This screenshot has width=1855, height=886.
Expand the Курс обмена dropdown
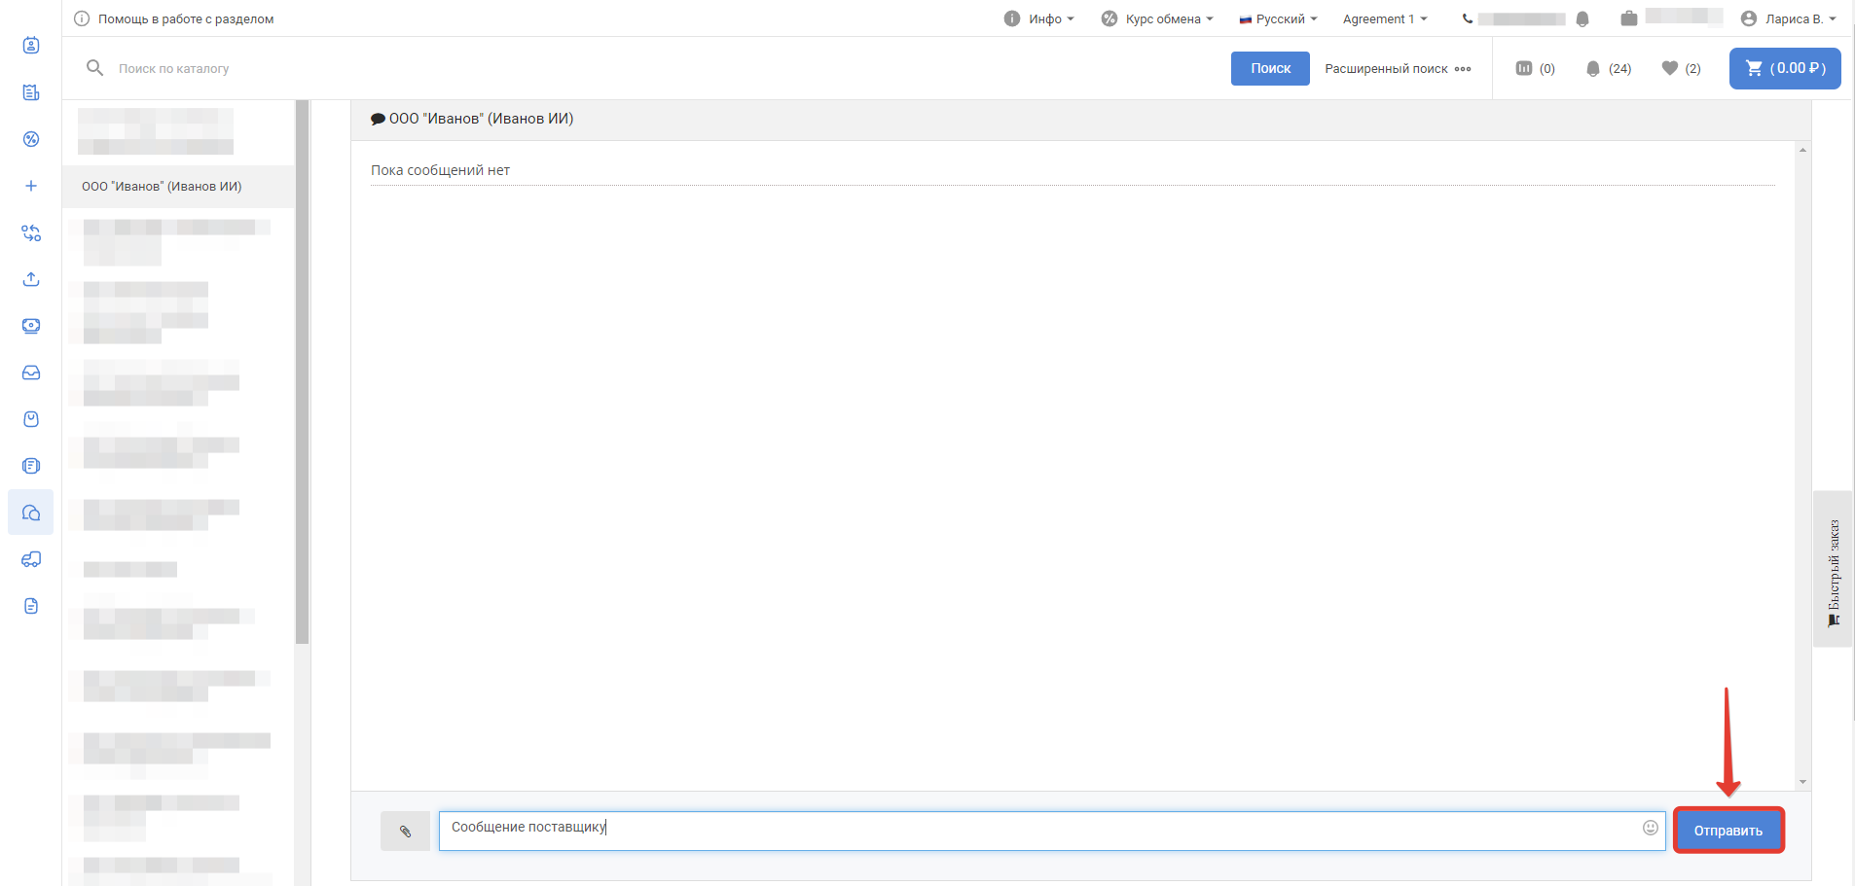[x=1157, y=18]
